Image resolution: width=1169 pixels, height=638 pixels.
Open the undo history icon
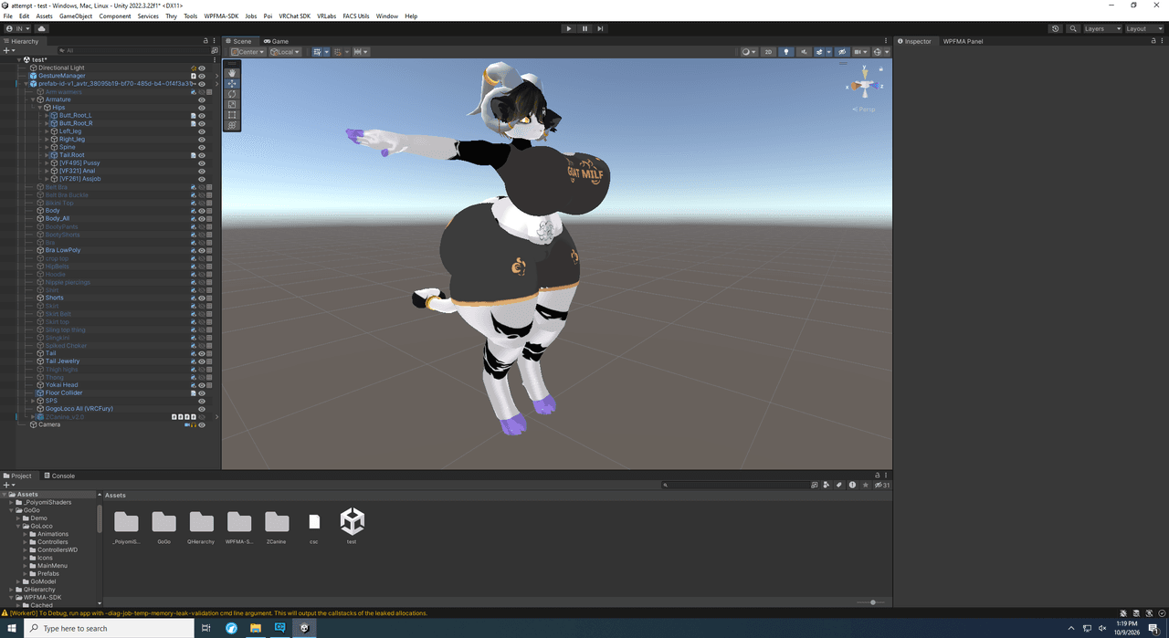coord(1056,28)
